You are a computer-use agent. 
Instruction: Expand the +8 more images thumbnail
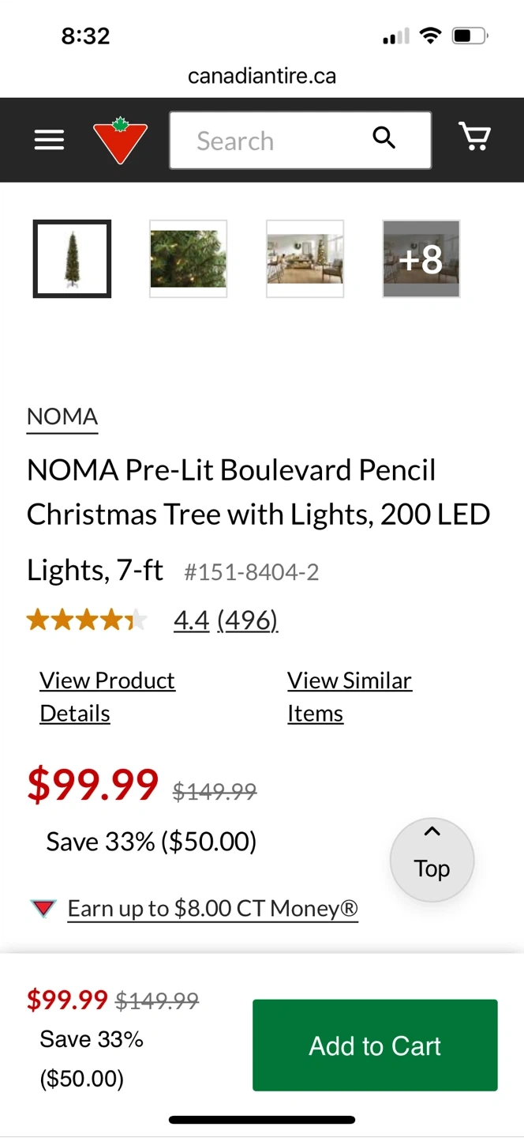421,258
